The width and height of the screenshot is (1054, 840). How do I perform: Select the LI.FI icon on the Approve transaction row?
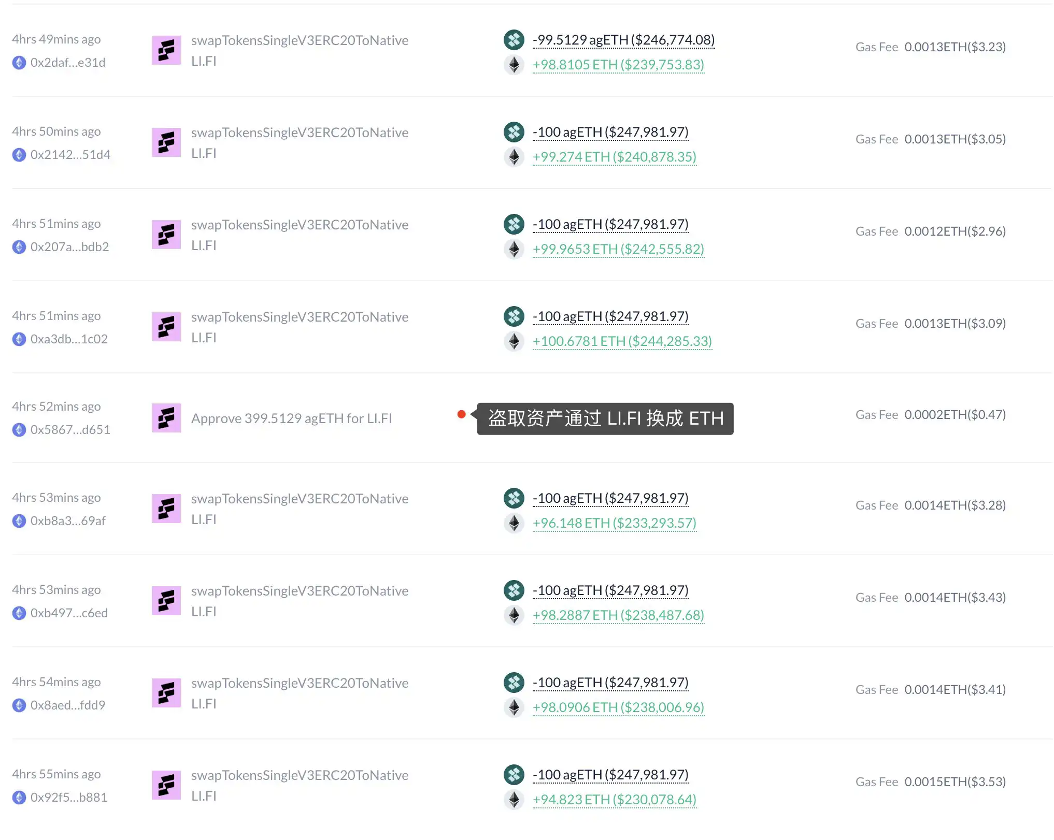click(166, 418)
